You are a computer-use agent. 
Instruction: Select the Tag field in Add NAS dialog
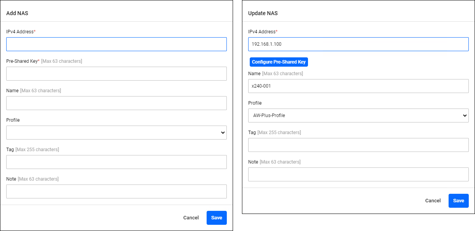(x=117, y=162)
